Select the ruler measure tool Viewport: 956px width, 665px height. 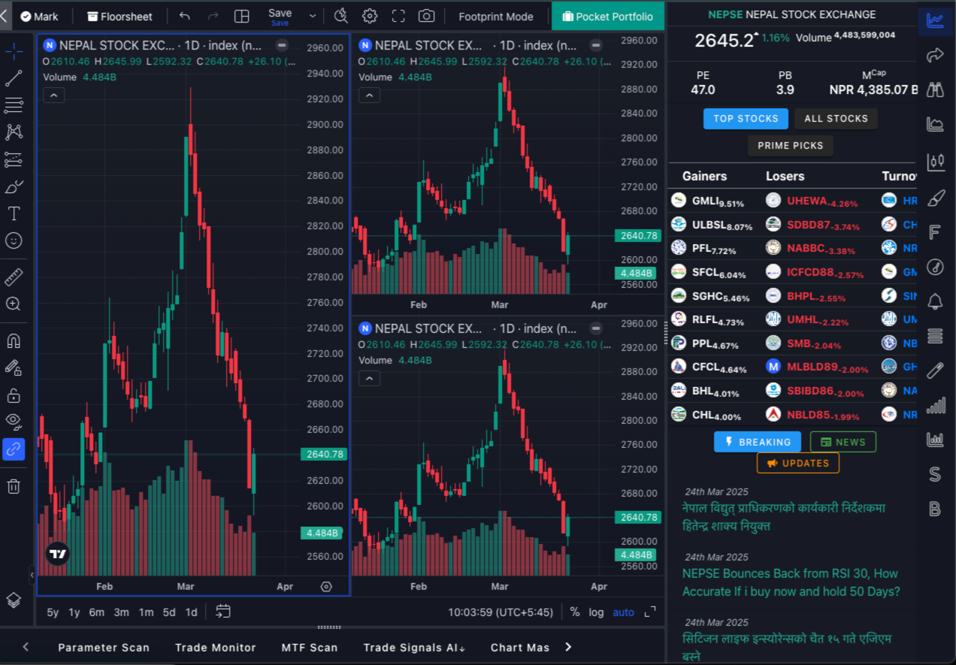pos(14,277)
